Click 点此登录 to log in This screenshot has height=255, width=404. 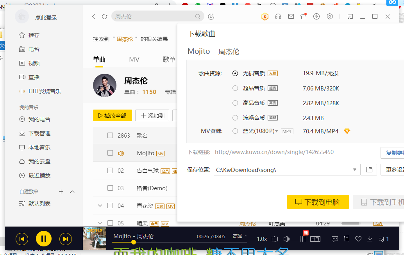point(46,18)
